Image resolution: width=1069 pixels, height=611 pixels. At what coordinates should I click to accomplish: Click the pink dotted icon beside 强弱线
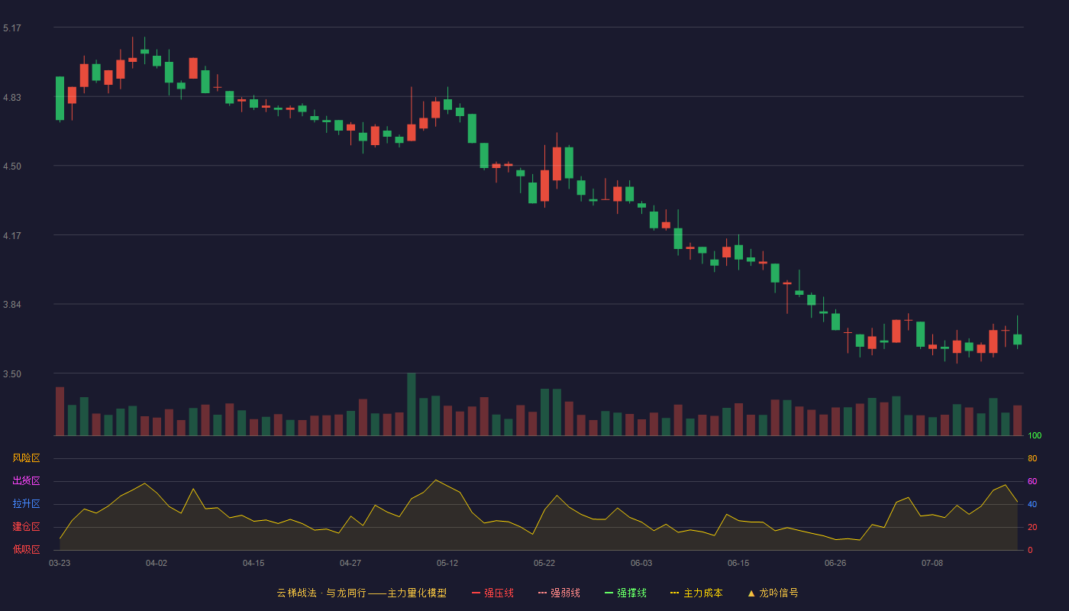543,593
